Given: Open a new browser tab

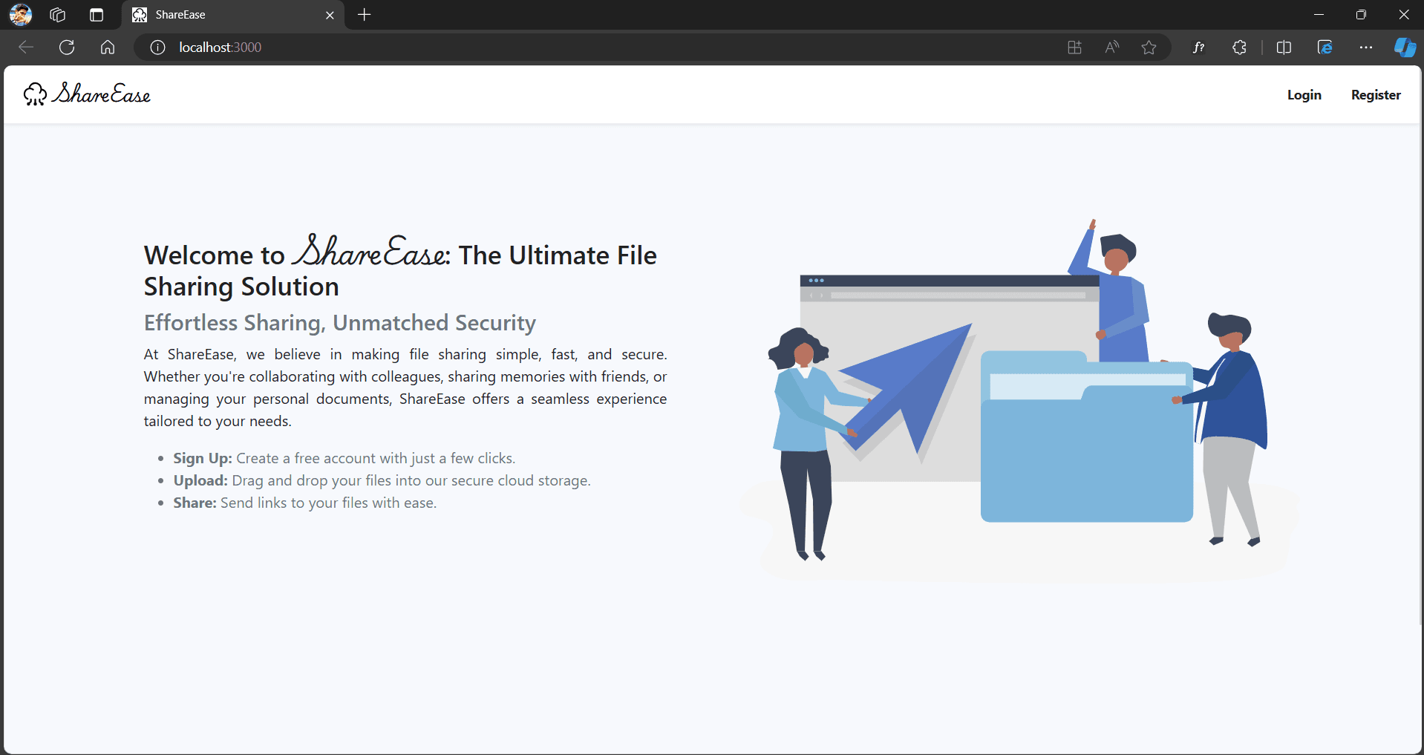Looking at the screenshot, I should pos(364,15).
